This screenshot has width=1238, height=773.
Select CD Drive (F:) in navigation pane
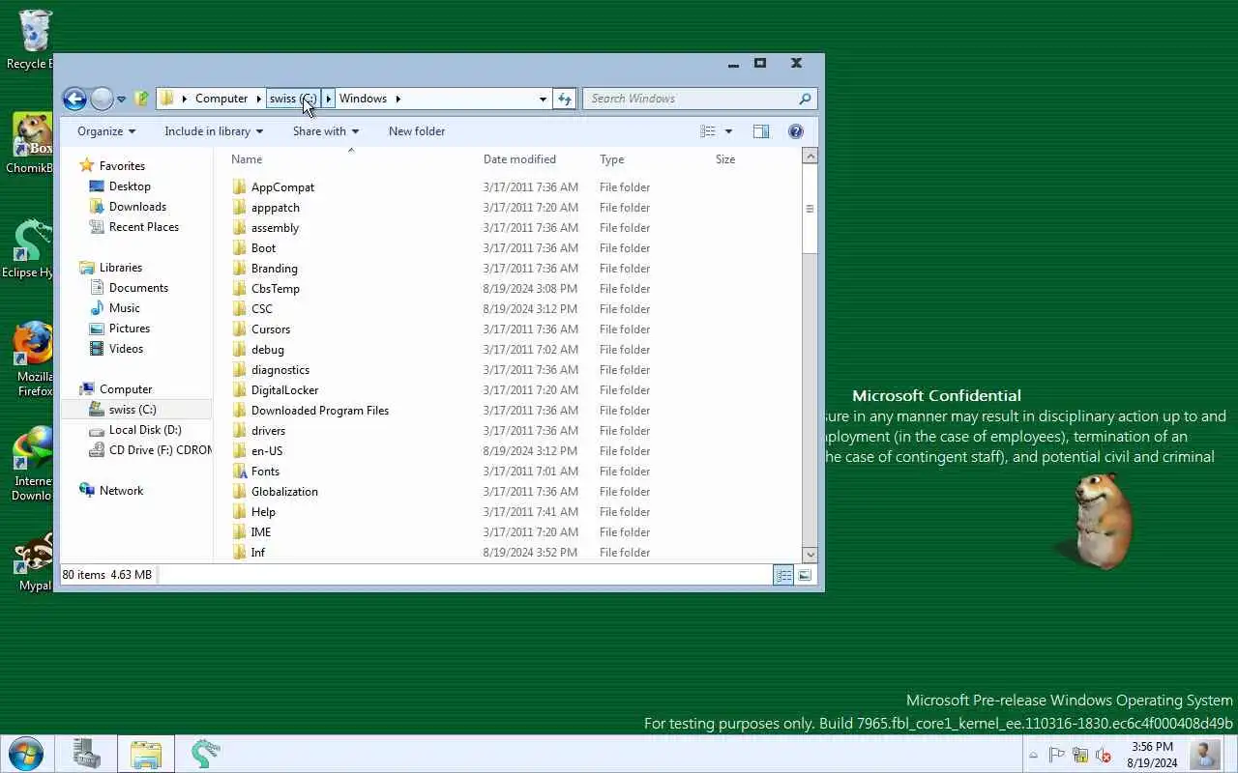tap(160, 450)
